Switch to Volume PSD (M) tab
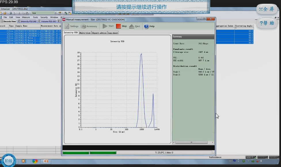The height and width of the screenshot is (167, 281). pos(48,21)
